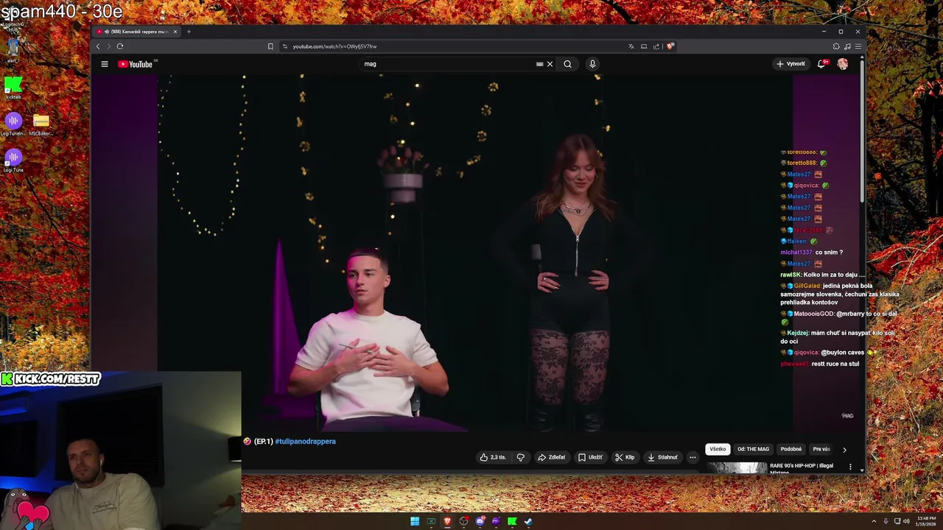943x530 pixels.
Task: Show more filter chips with right chevron
Action: (x=844, y=449)
